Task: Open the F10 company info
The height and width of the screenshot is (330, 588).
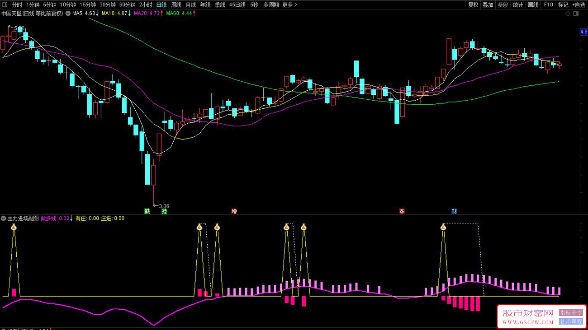Action: point(548,5)
